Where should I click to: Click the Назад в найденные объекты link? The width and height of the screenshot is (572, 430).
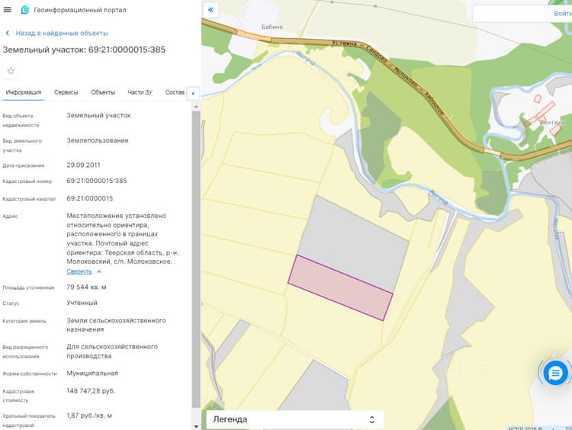click(62, 34)
